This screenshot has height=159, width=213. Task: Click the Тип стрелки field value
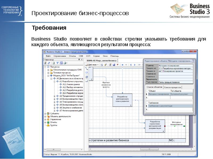176,82
